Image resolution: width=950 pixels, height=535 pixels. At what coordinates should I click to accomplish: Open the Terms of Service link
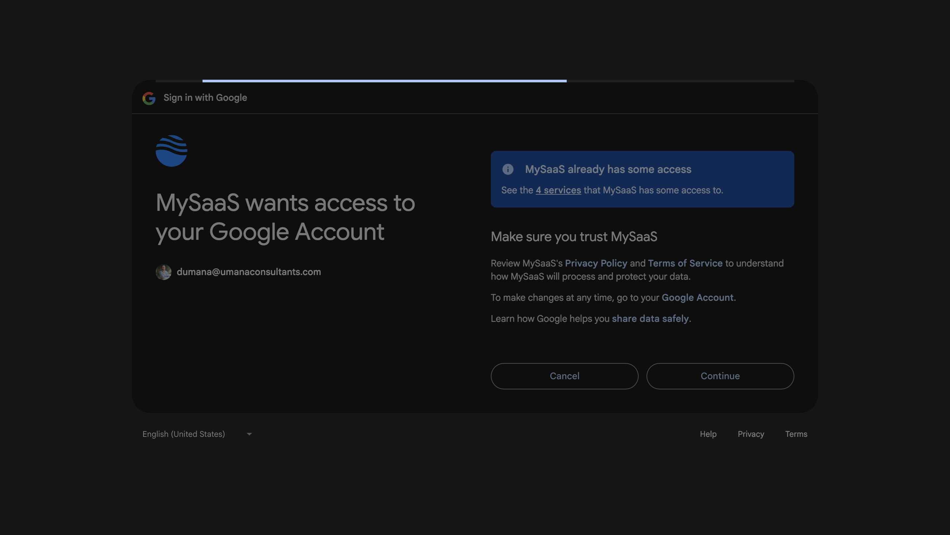tap(685, 263)
